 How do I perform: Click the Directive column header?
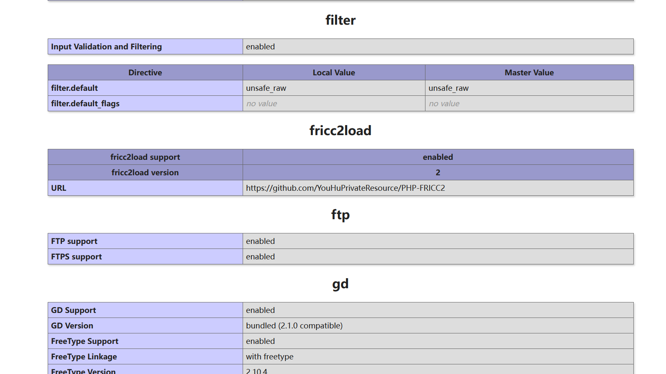pyautogui.click(x=145, y=72)
